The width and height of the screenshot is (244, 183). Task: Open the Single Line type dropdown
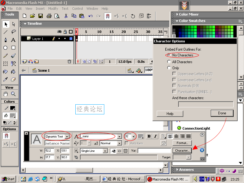(x=105, y=151)
